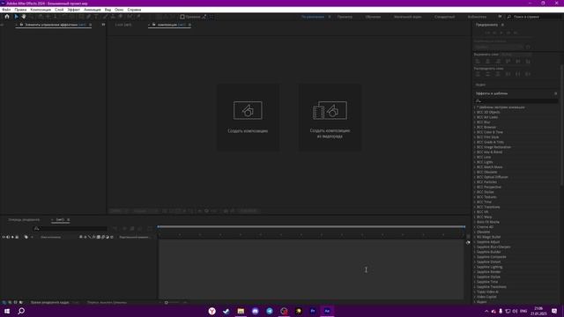Expand the Boris FX Mocha group

475,222
